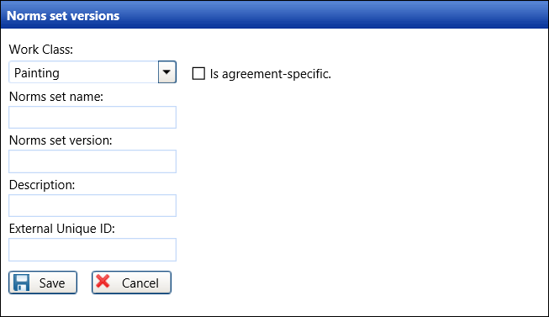The height and width of the screenshot is (317, 549).
Task: Click the Norms set name label
Action: [x=56, y=97]
